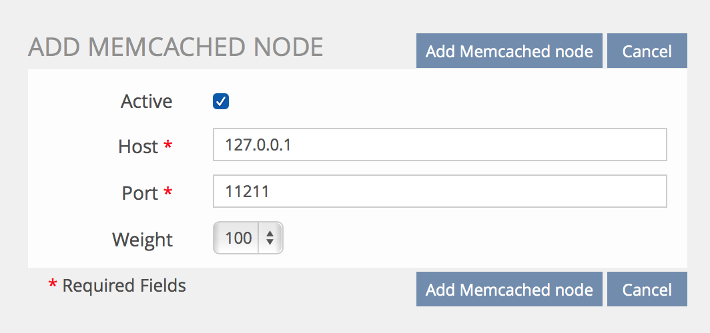The width and height of the screenshot is (710, 333).
Task: Click the Required Fields note text
Action: 124,286
